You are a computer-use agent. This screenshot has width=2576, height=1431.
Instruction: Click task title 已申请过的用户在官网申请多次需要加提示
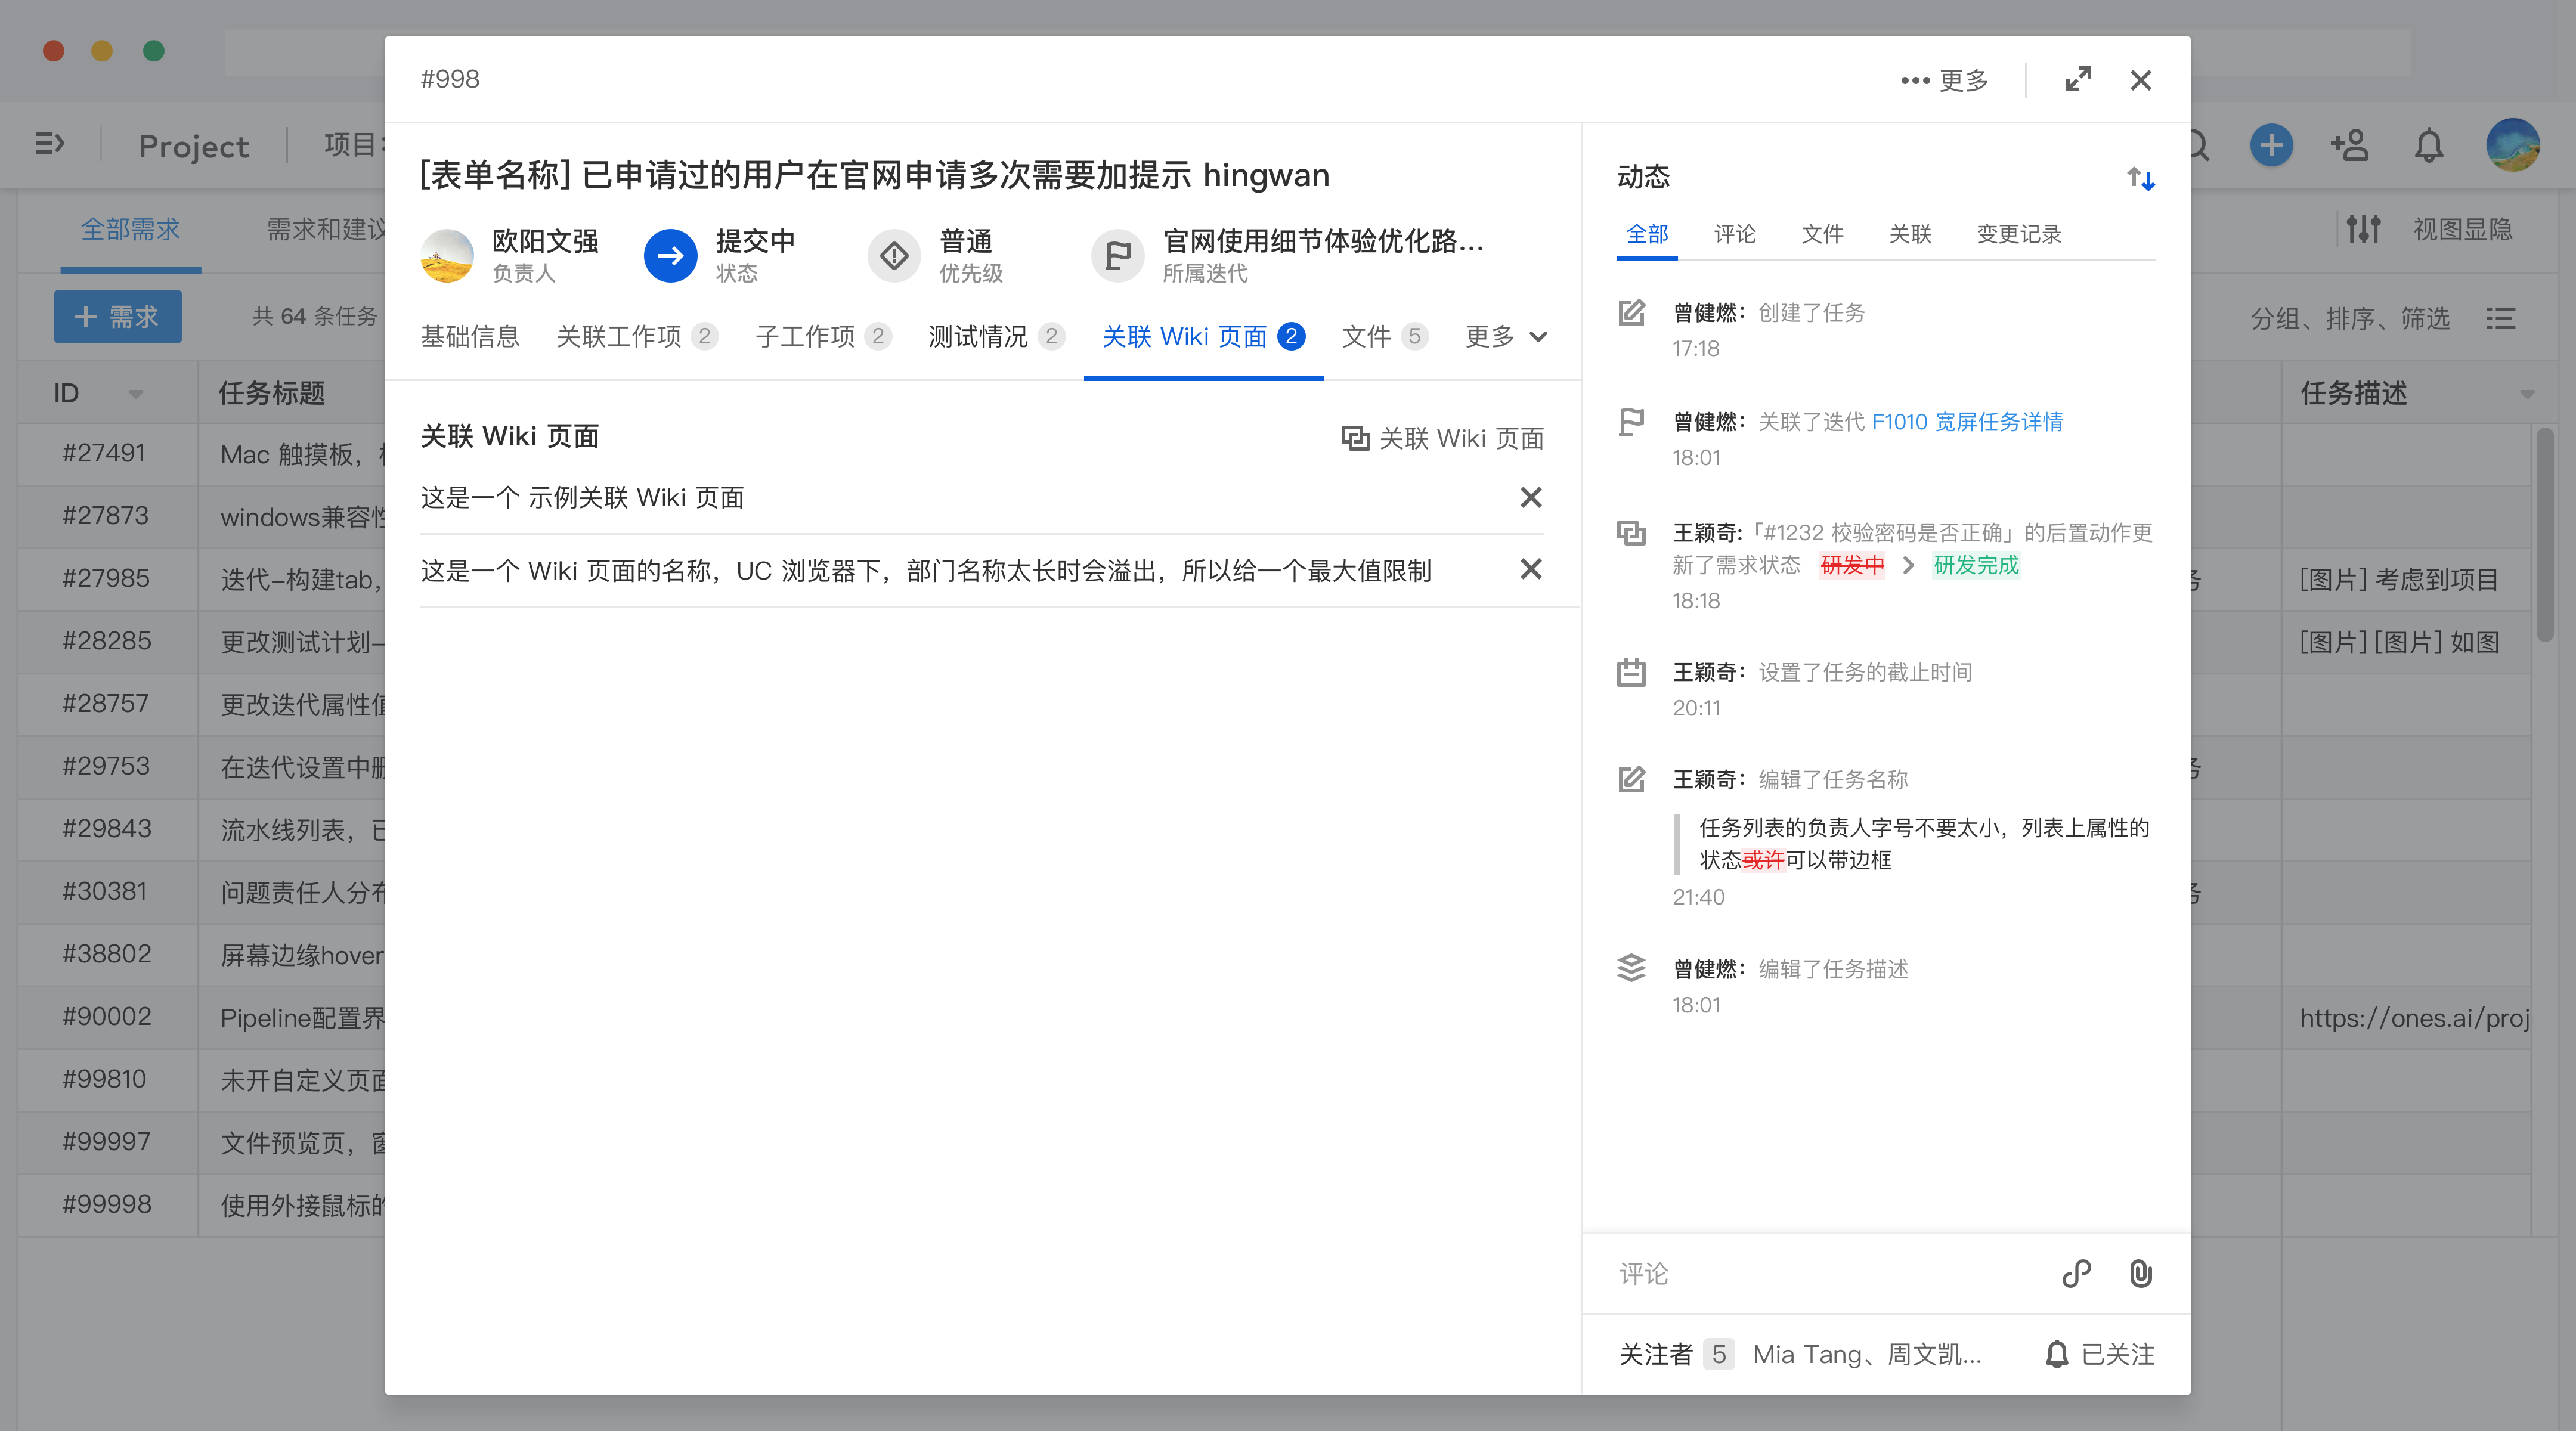point(886,175)
